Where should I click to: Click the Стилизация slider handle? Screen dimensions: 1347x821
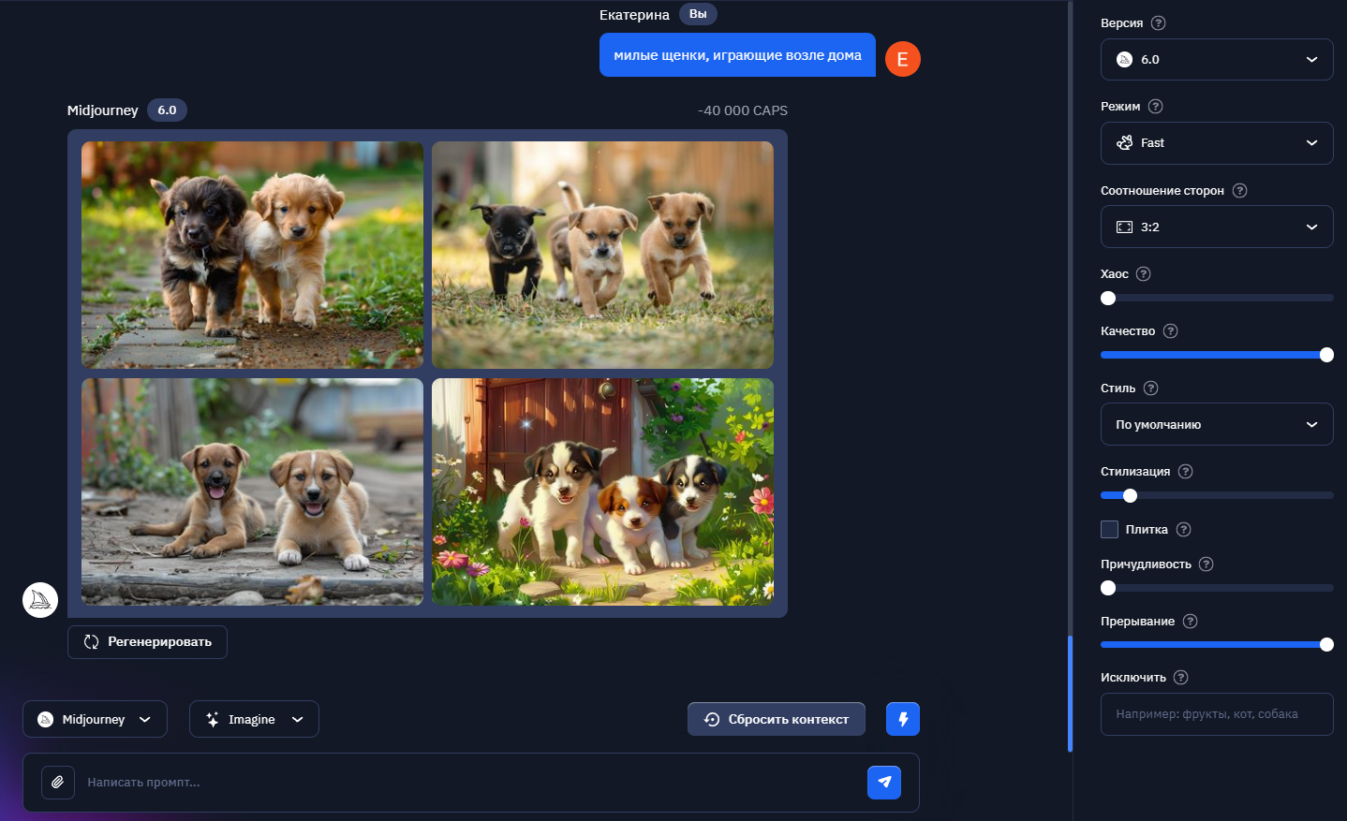click(x=1130, y=495)
